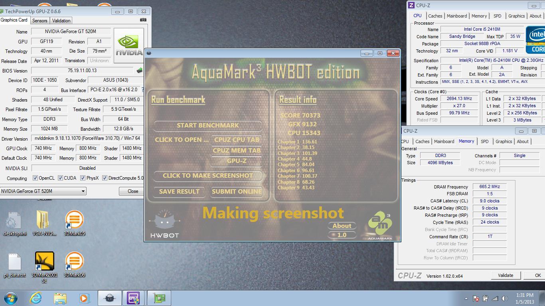The height and width of the screenshot is (306, 545).
Task: Switch to the CPU-Z taskbar item
Action: [x=134, y=298]
